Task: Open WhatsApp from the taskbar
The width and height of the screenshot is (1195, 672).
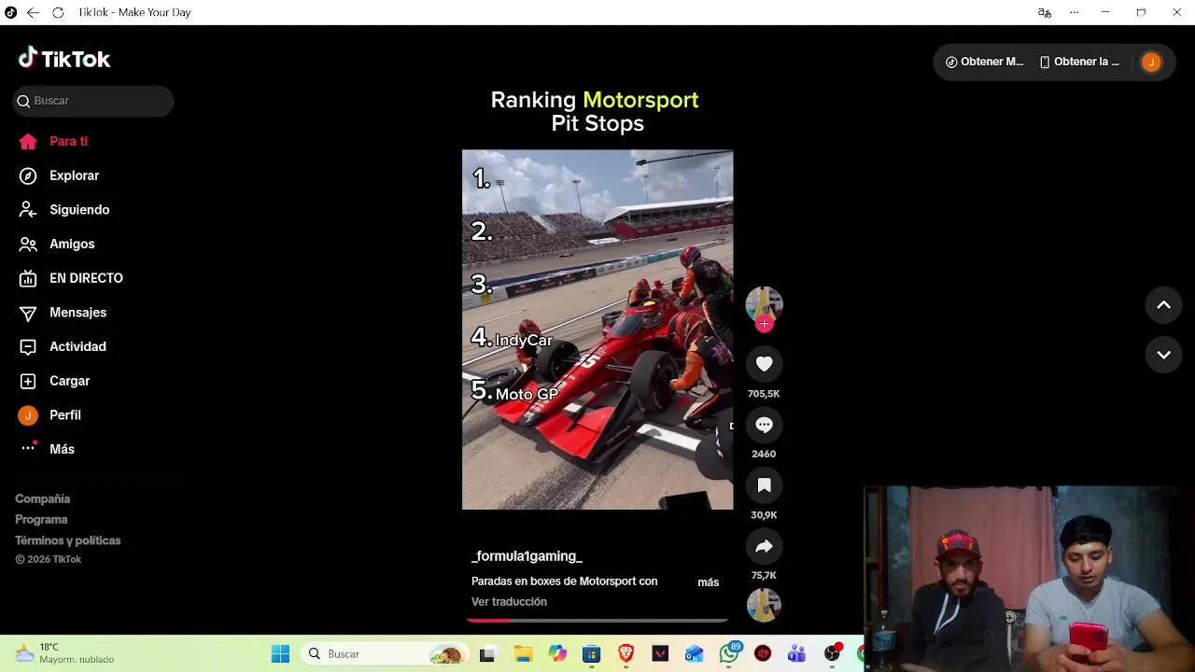Action: point(729,654)
